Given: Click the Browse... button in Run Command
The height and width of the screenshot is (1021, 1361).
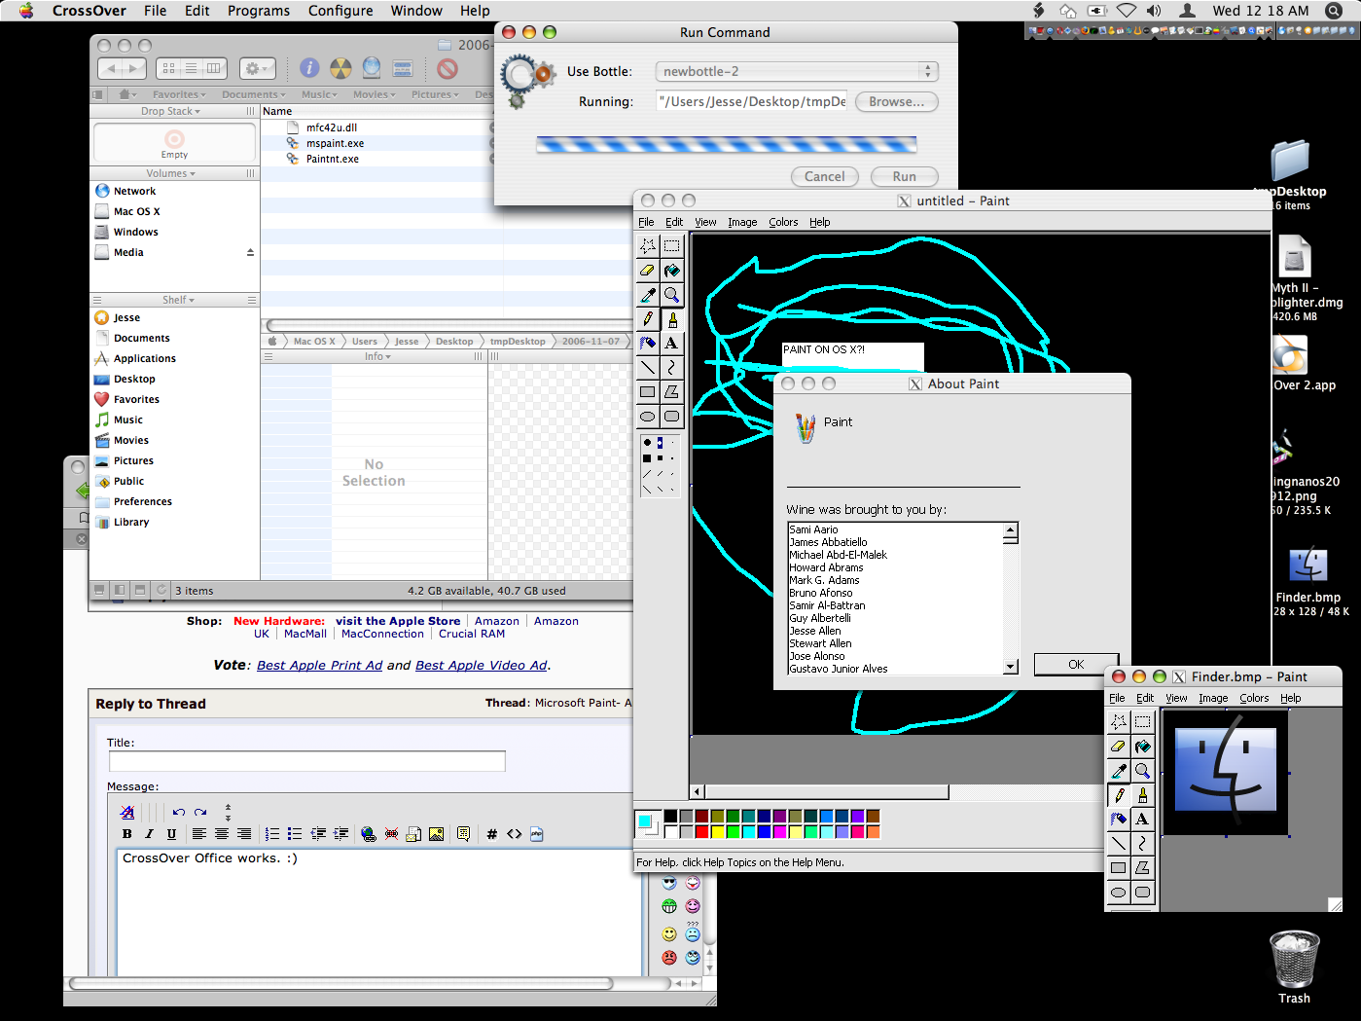Looking at the screenshot, I should tap(897, 101).
